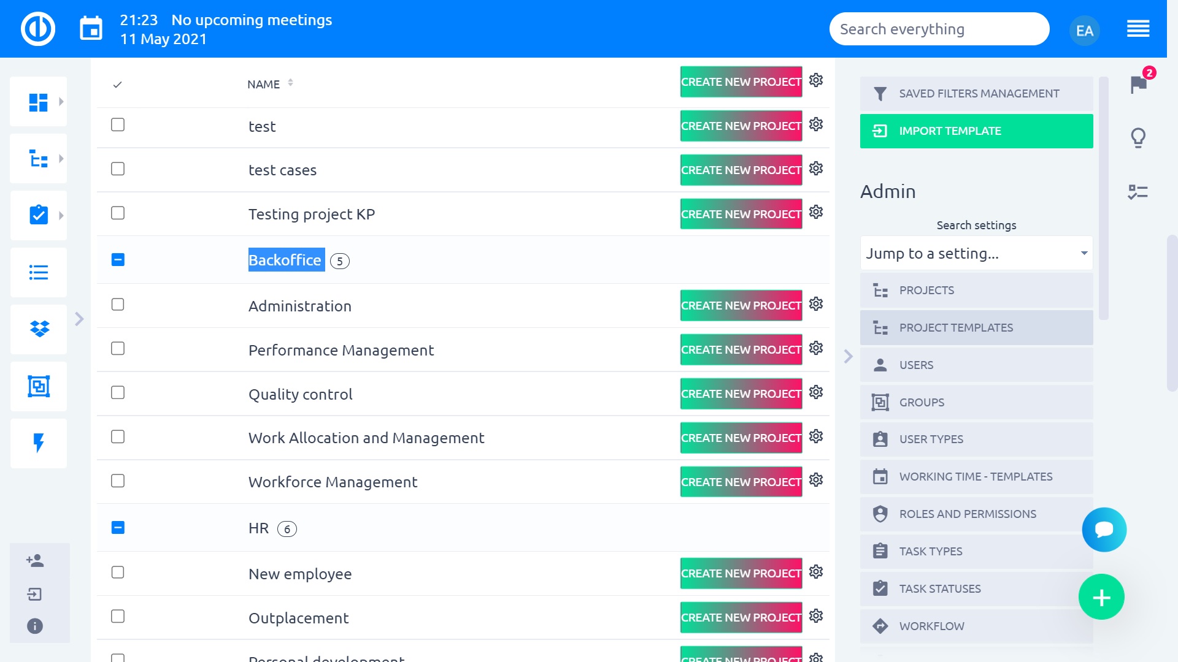Viewport: 1178px width, 662px height.
Task: Open the Jump to a setting dropdown
Action: click(x=976, y=253)
